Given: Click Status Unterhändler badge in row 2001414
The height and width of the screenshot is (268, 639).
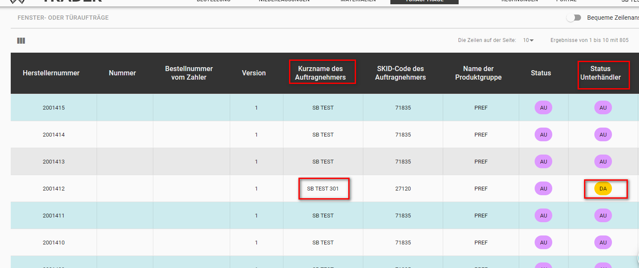Looking at the screenshot, I should [603, 135].
